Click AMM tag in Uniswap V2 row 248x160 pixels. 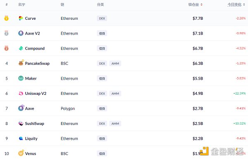tap(115, 94)
